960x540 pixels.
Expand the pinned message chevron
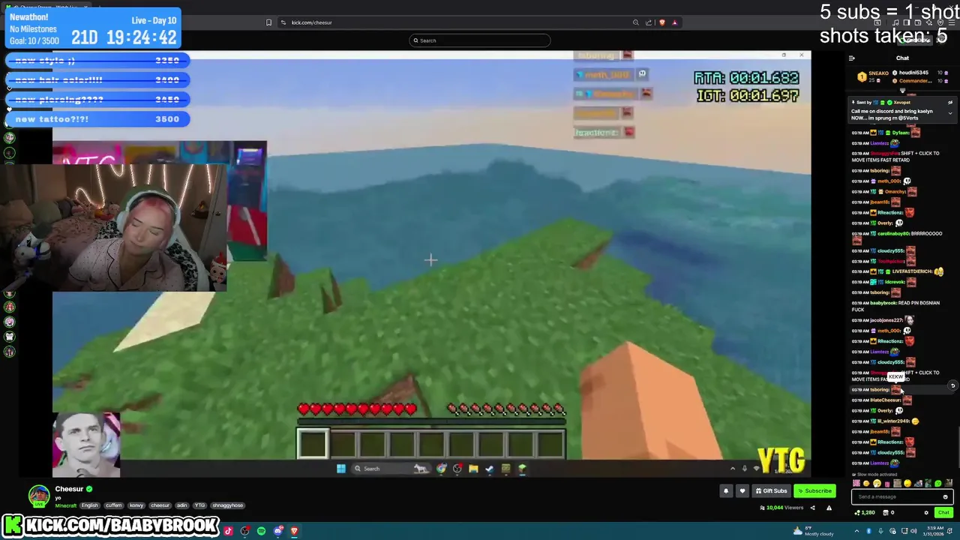[950, 113]
